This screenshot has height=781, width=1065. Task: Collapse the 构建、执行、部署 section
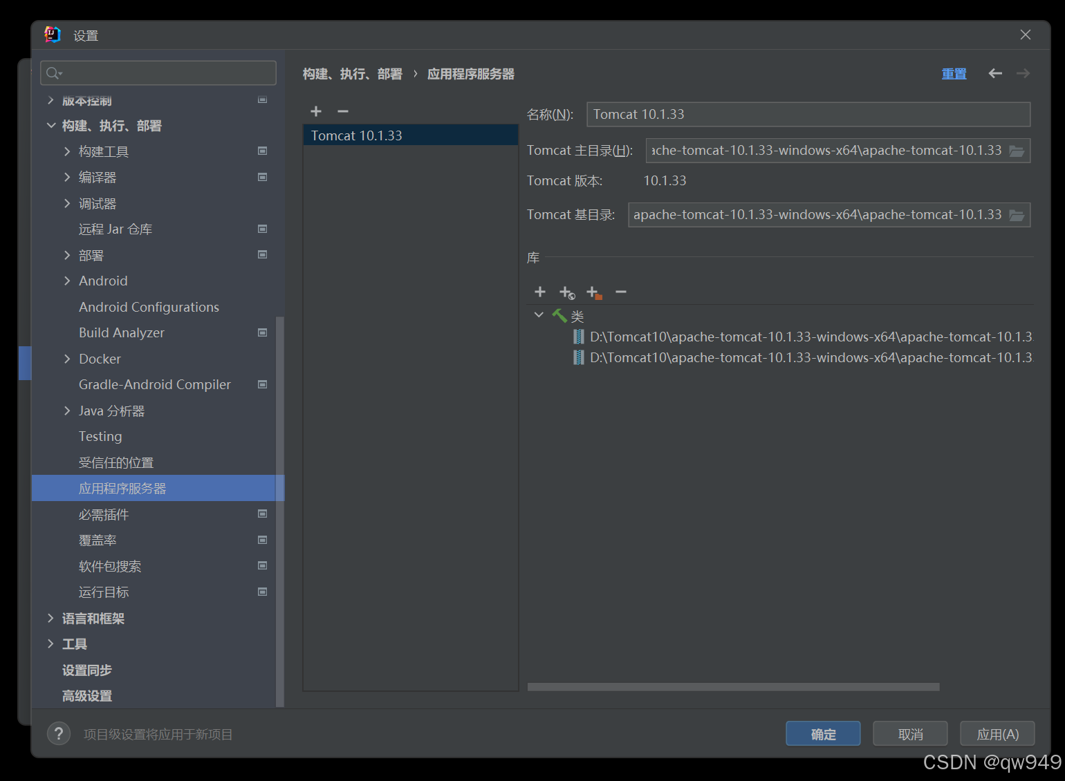click(x=51, y=125)
